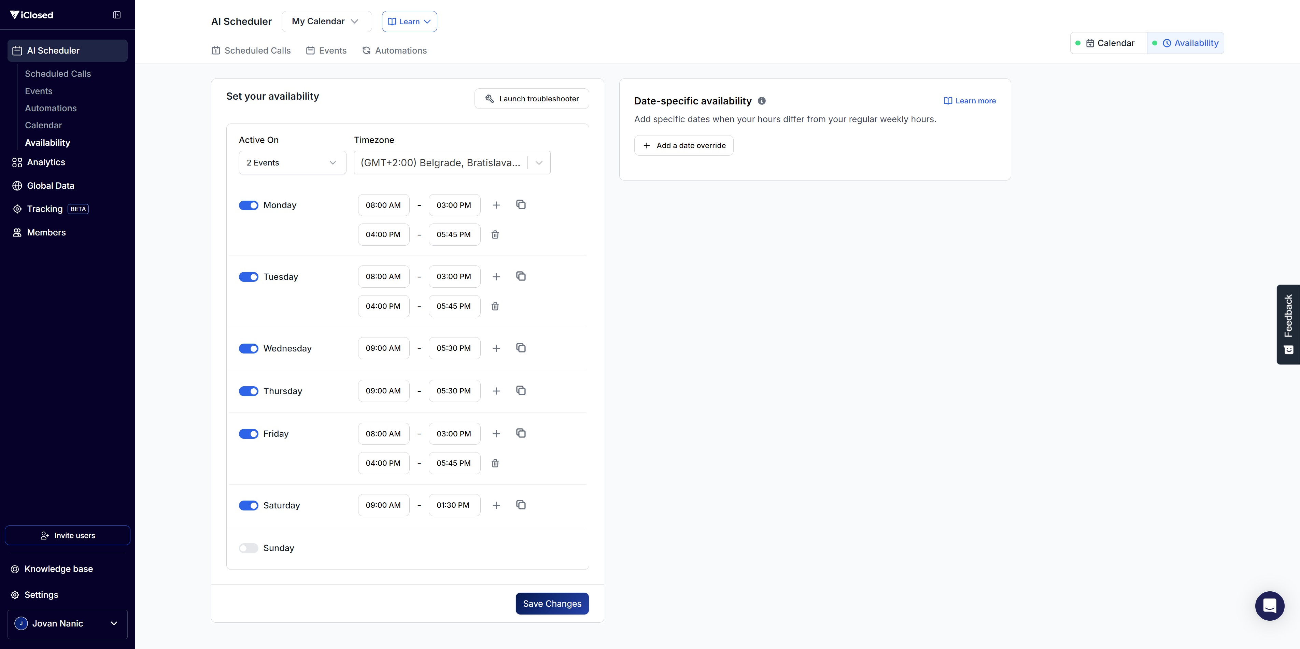Open the chat widget bubble
The width and height of the screenshot is (1300, 649).
point(1269,606)
